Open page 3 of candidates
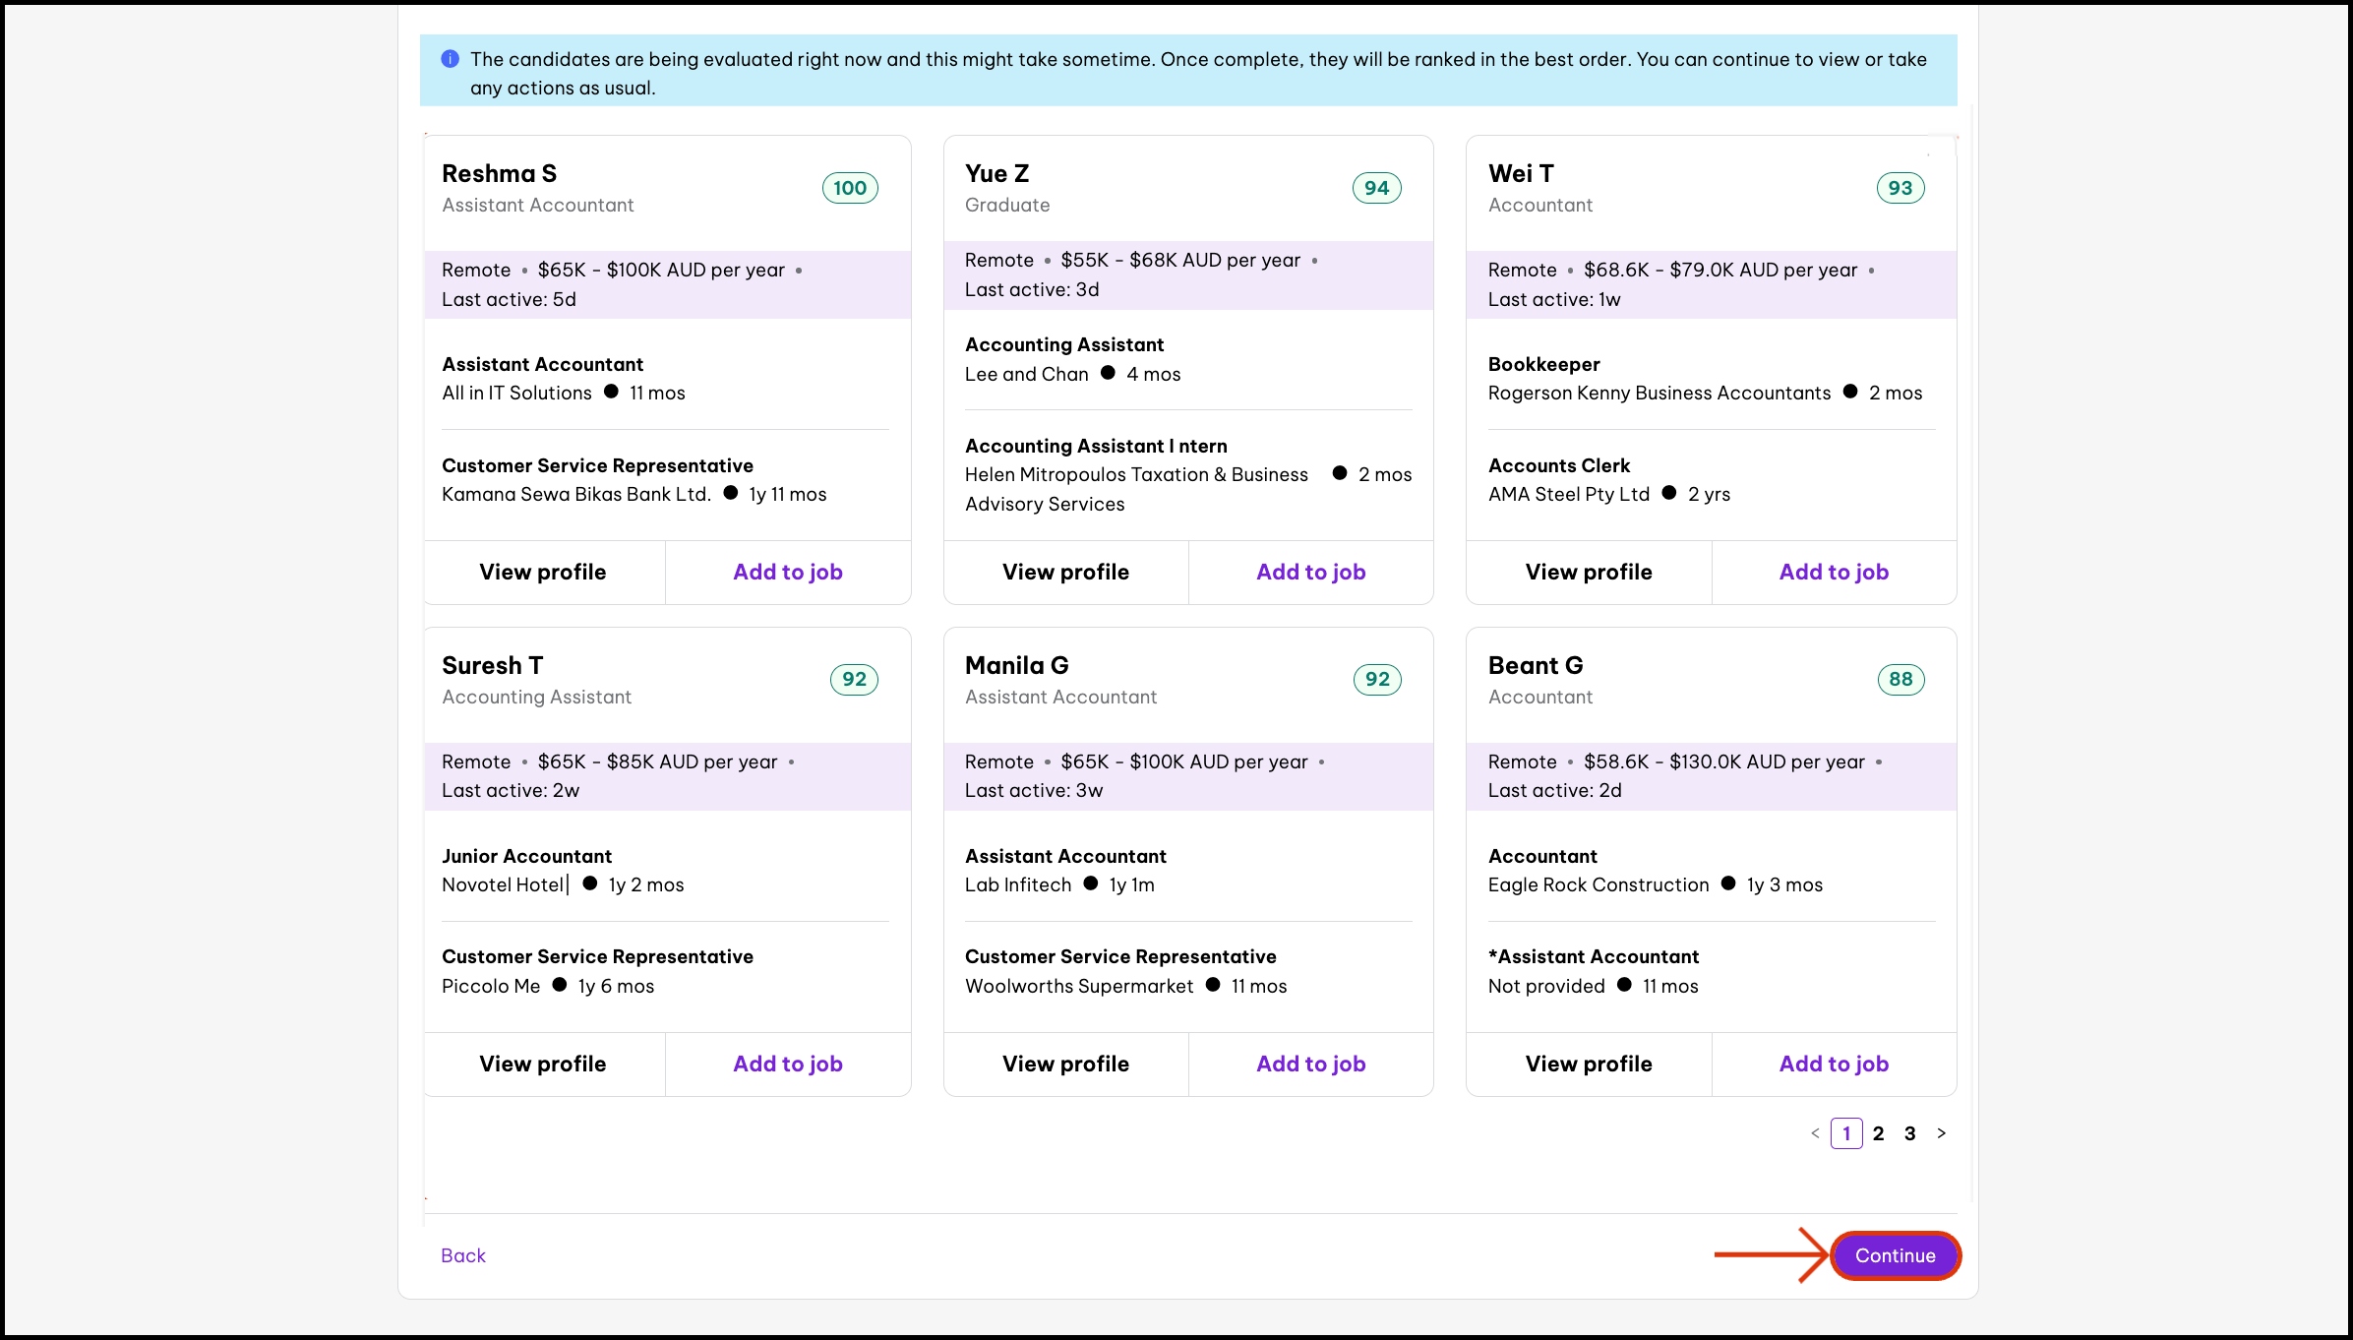This screenshot has height=1340, width=2353. 1909,1133
